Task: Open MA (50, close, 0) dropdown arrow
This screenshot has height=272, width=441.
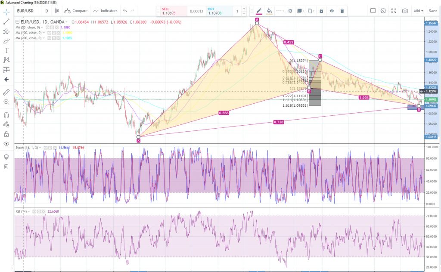Action: (x=42, y=27)
